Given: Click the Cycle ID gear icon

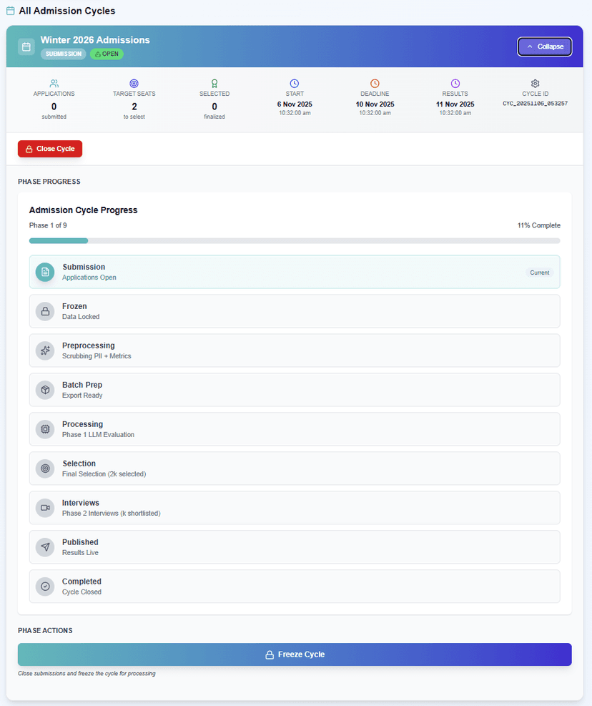Looking at the screenshot, I should 535,84.
